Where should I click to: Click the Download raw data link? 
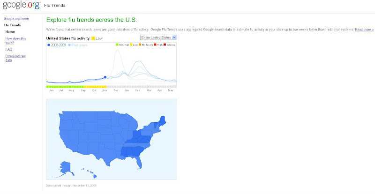[15, 58]
